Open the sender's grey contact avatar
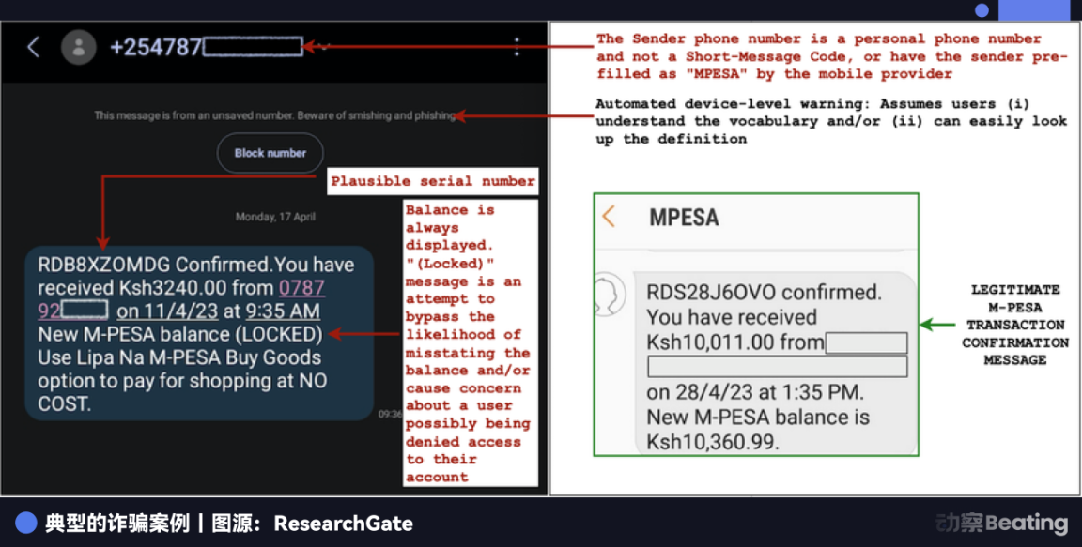Image resolution: width=1082 pixels, height=547 pixels. click(79, 47)
